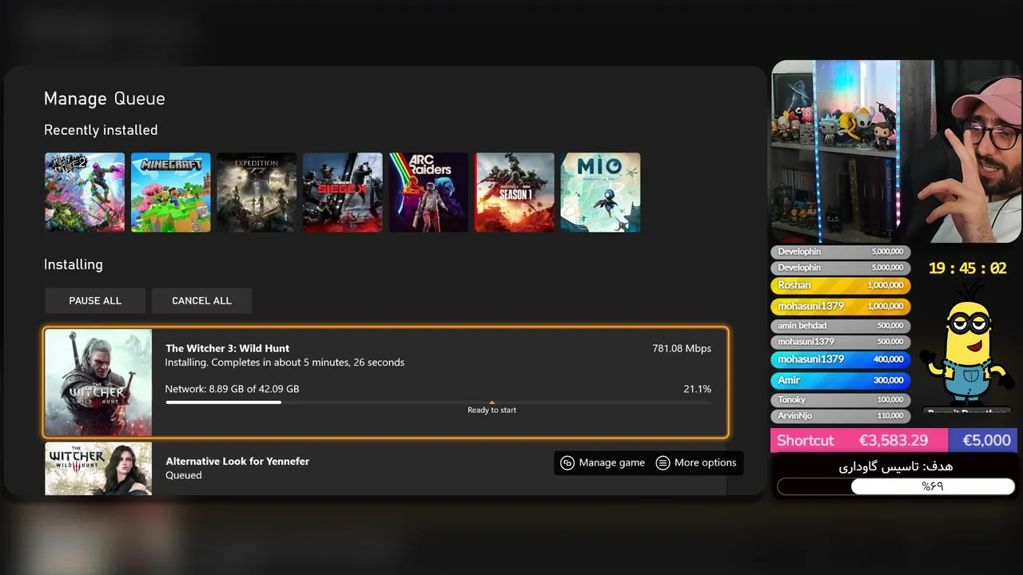Open More options label
1023x575 pixels.
pyautogui.click(x=705, y=462)
